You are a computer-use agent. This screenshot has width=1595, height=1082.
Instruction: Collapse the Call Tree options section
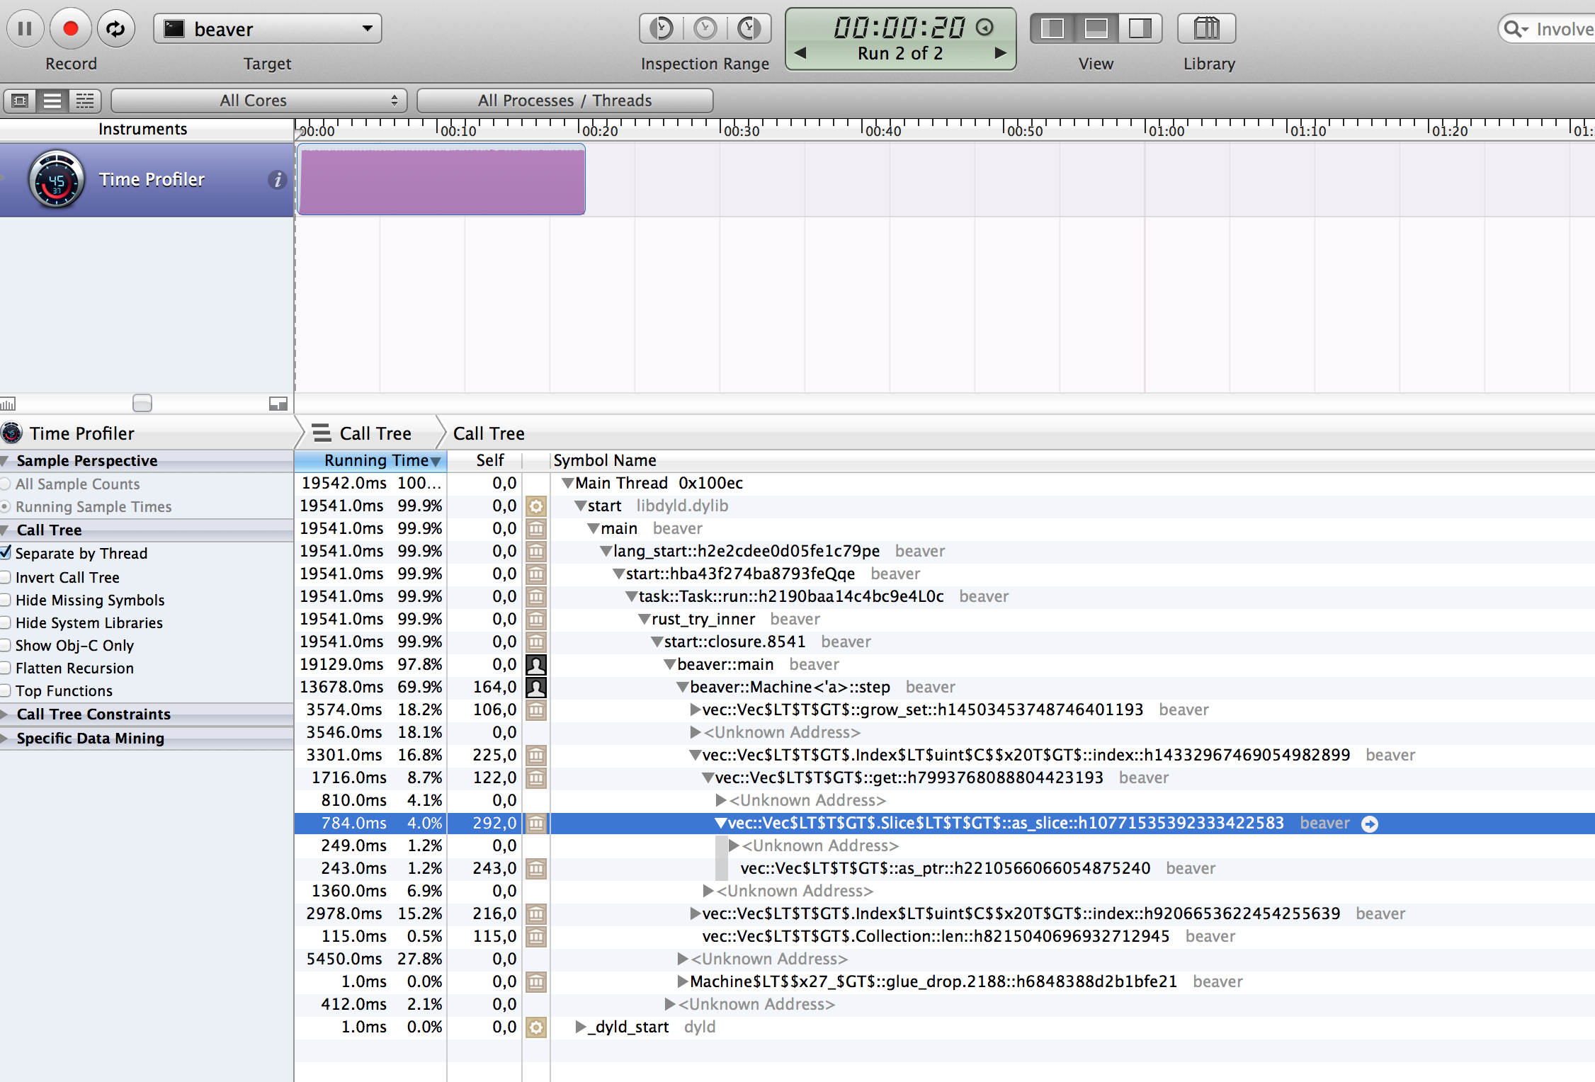(4, 530)
